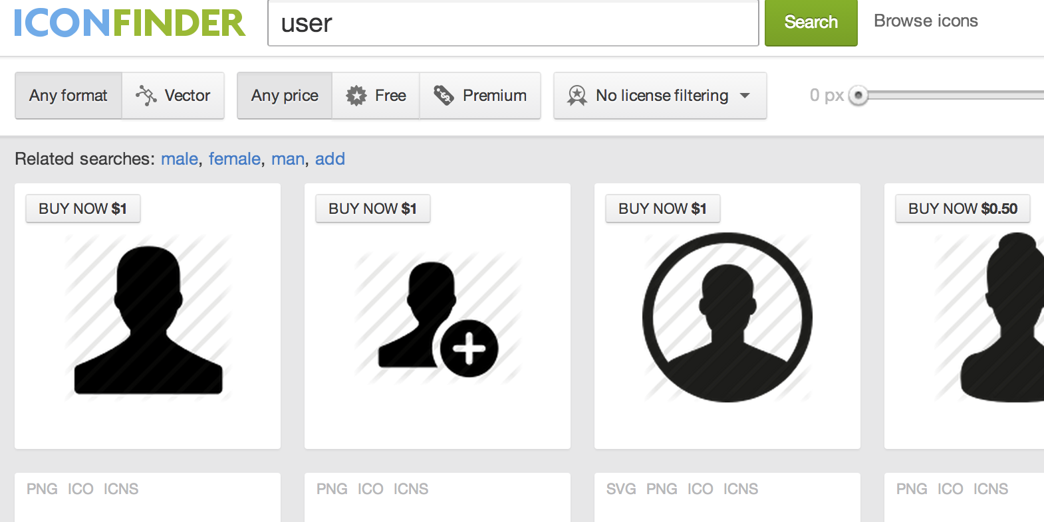Go to Browse icons
Screen dimensions: 1044x522
tap(926, 20)
